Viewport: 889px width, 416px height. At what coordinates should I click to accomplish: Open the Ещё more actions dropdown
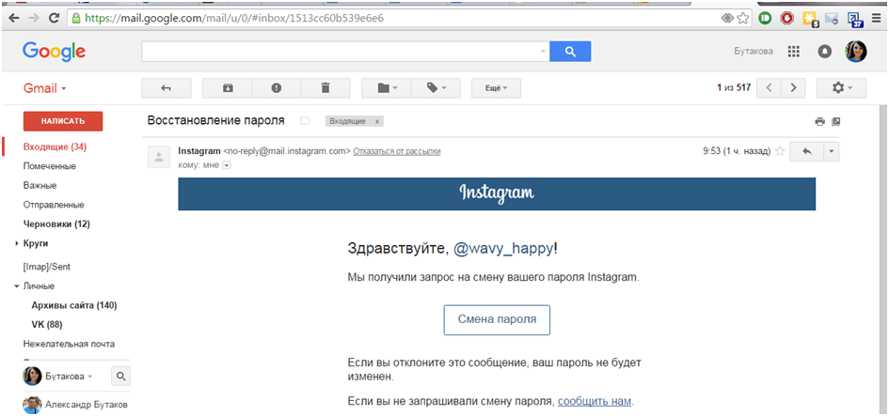point(496,88)
